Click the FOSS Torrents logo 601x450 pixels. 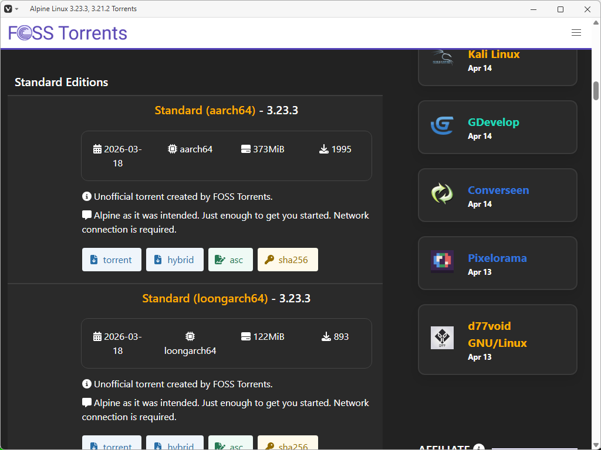click(x=67, y=33)
